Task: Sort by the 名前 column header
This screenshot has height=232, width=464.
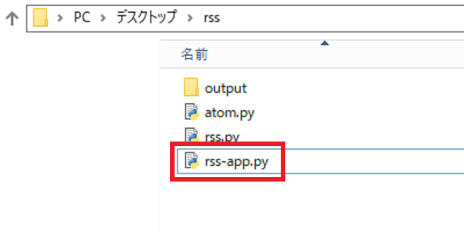Action: coord(194,55)
